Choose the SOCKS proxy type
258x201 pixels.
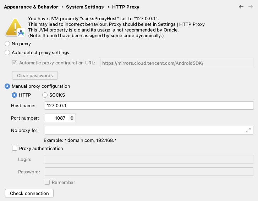[x=45, y=95]
